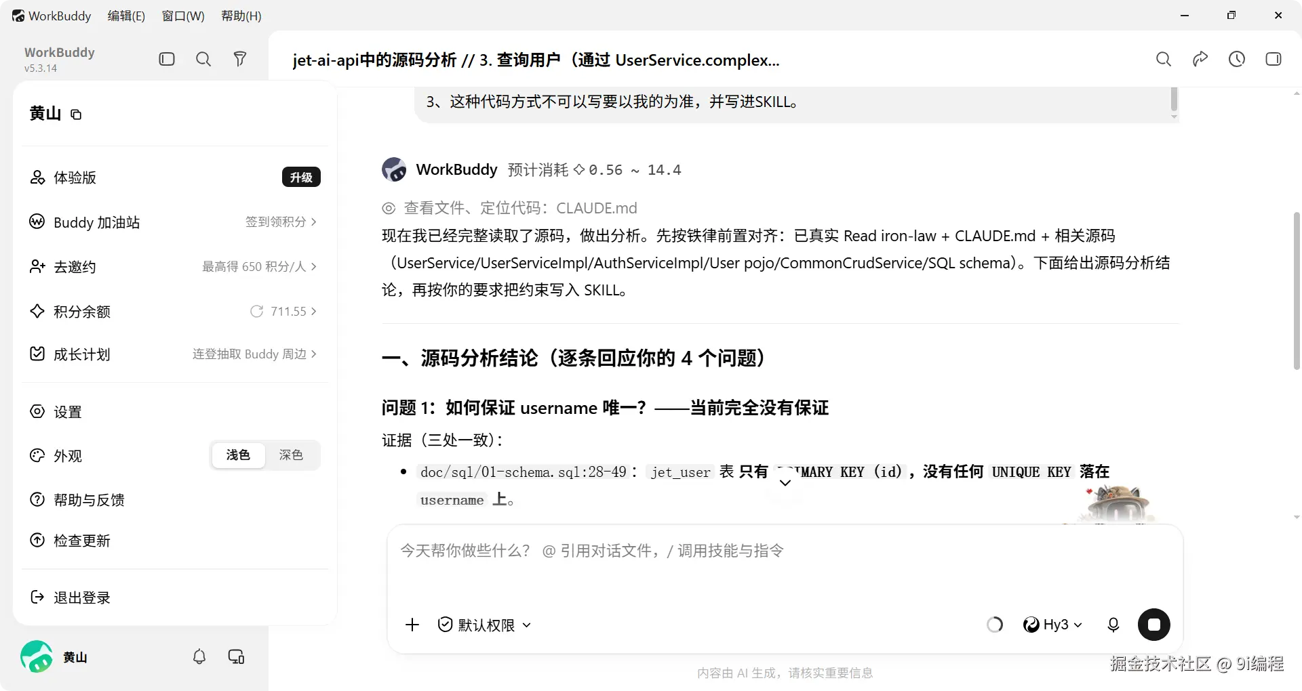Select 检查更新
This screenshot has height=691, width=1302.
[x=174, y=541]
